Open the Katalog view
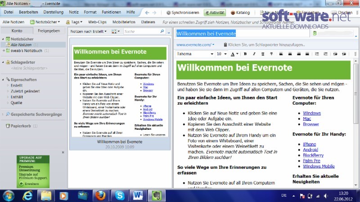Viewport: 360px width, 202px height. point(240,13)
